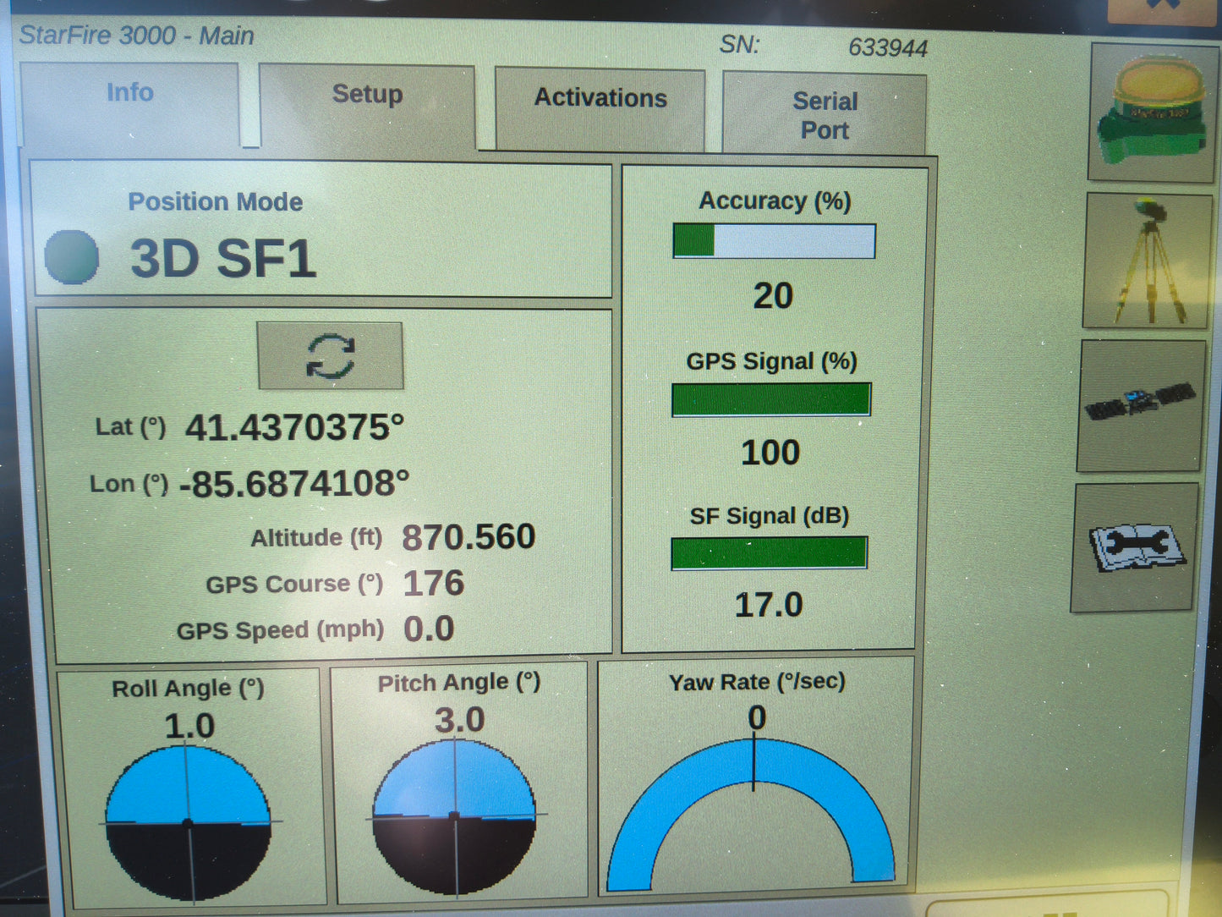Screen dimensions: 1222x917
Task: Tap the refresh coordinates toggle button
Action: click(x=330, y=355)
